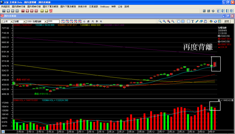Select the 5-minute chart period
Screen dimensions: 235x134
[x=63, y=21]
